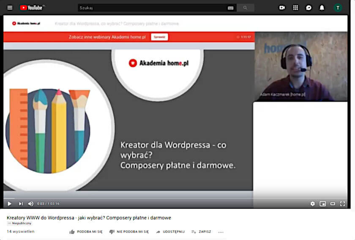Click the presenter webcam of Adam Kaczmarek

pyautogui.click(x=301, y=66)
